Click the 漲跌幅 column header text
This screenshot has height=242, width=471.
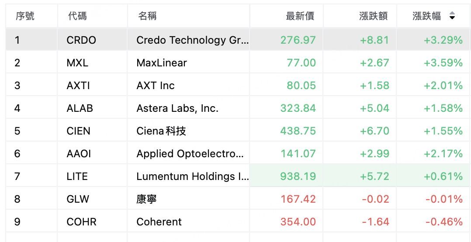pos(427,16)
